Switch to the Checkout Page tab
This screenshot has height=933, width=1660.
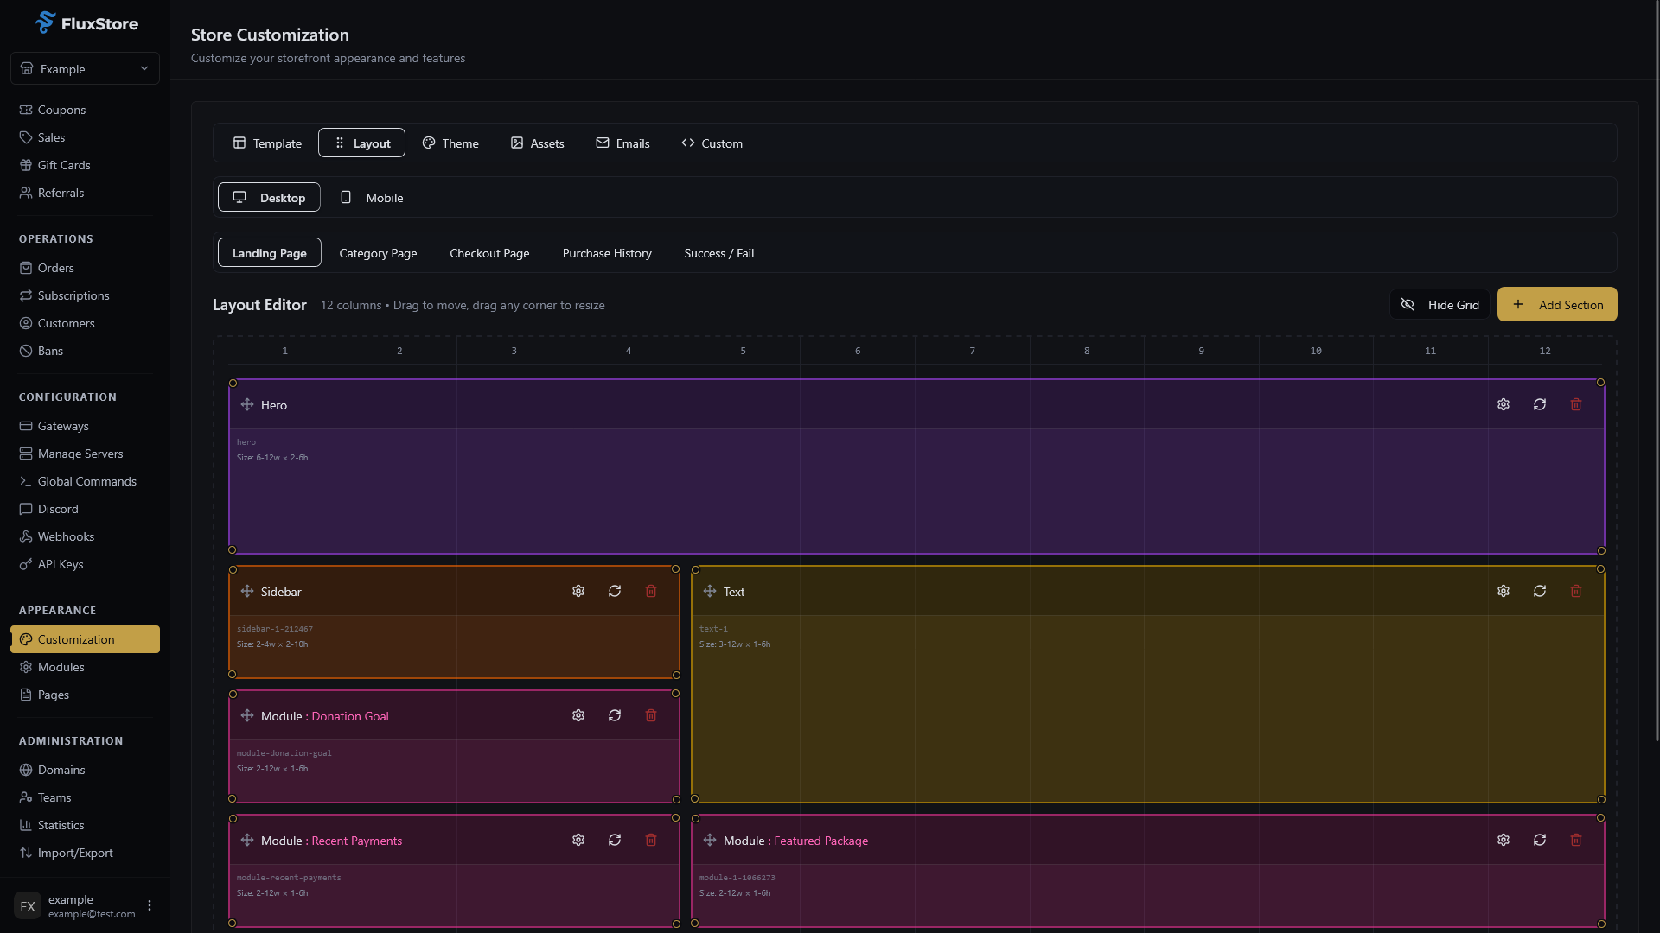(488, 253)
